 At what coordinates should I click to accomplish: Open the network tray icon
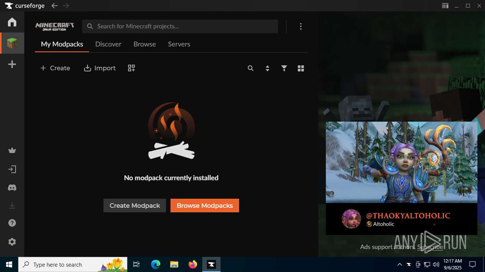(x=427, y=264)
